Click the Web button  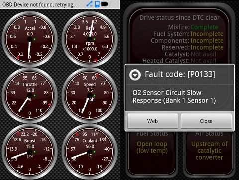[x=153, y=121]
